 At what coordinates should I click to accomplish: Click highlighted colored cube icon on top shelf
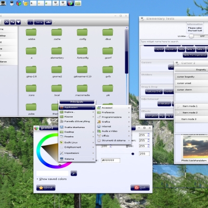(x=71, y=3)
